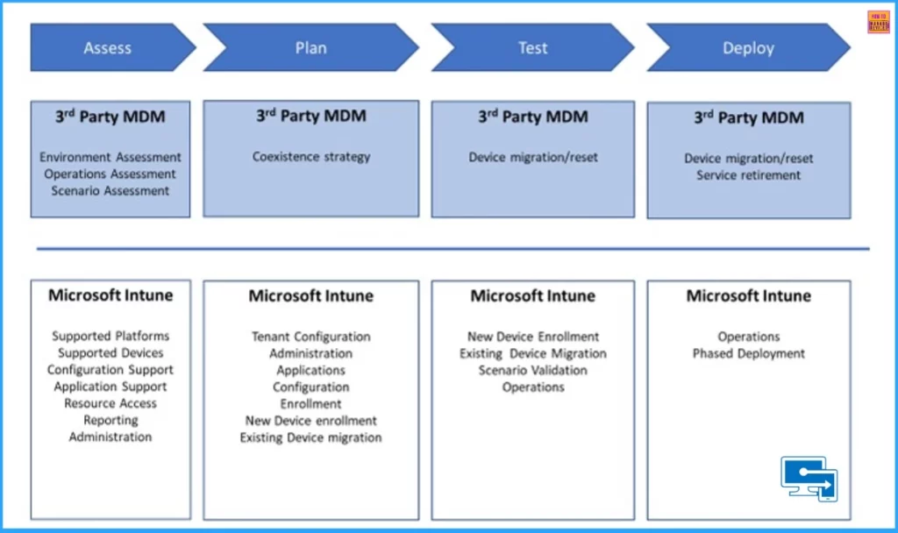
Task: Click "Microsoft Intune" heading in Test column
Action: tap(532, 295)
